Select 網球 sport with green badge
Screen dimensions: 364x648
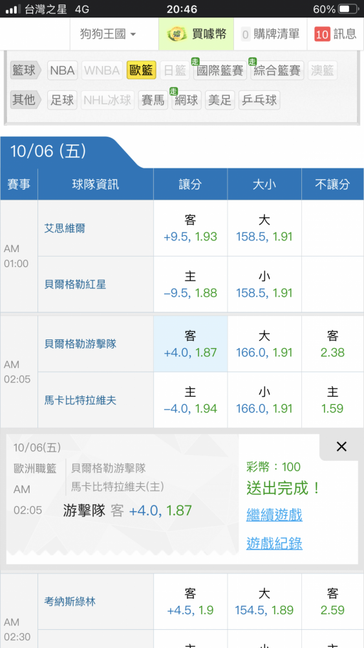186,100
